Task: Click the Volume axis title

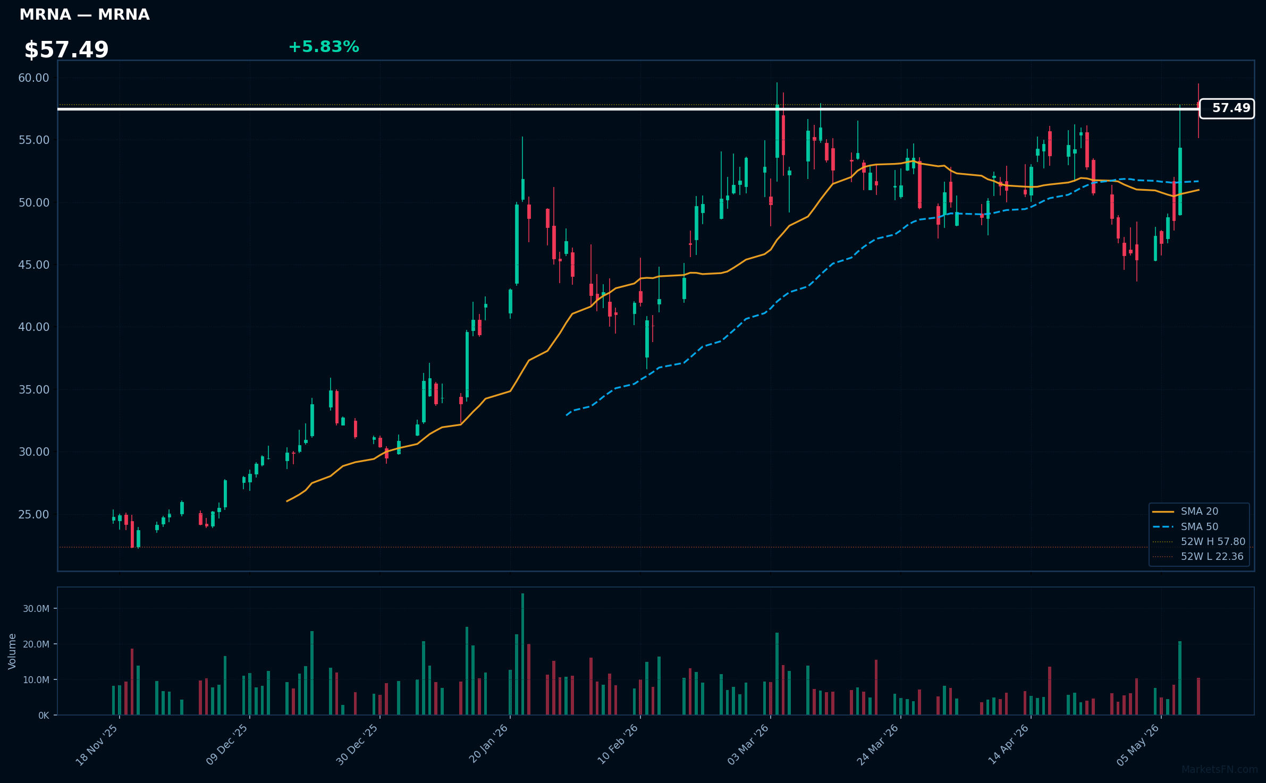Action: (x=12, y=651)
